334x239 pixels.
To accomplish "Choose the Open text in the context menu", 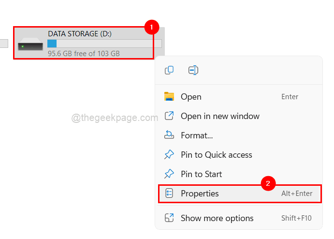I will click(x=191, y=97).
